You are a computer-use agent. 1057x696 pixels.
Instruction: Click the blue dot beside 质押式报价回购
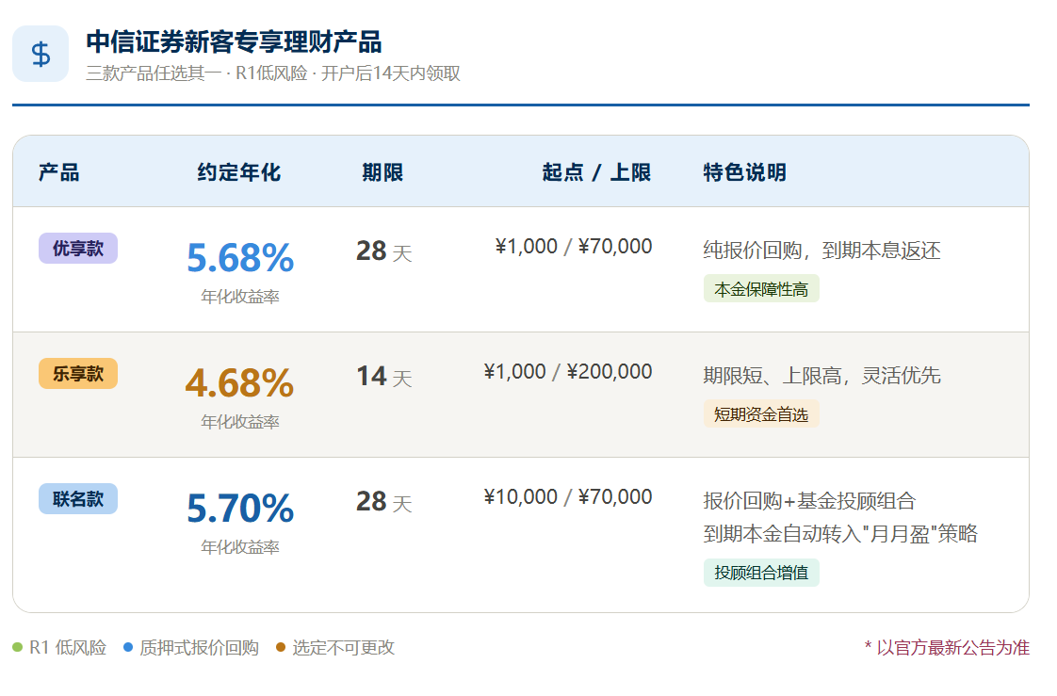(x=128, y=647)
